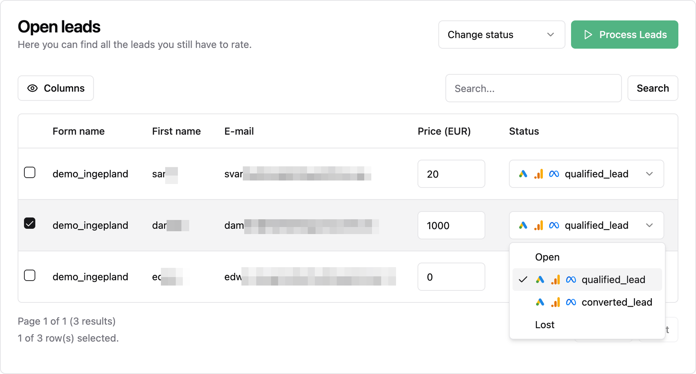Click Google Analytics icon in first row status
The height and width of the screenshot is (374, 696).
[539, 174]
